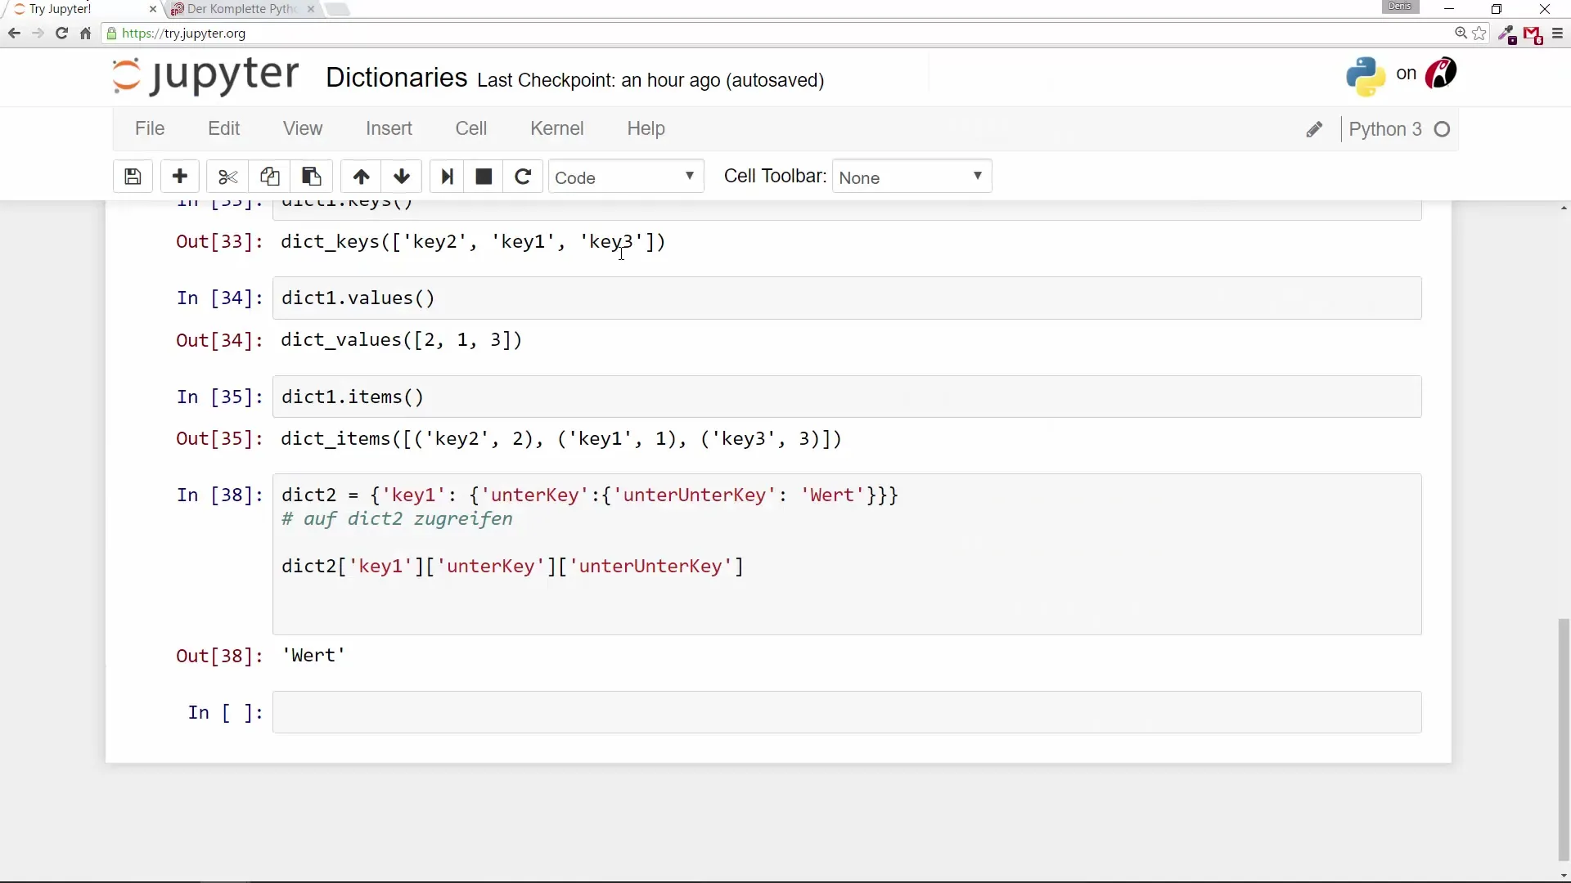Open a new browser tab

click(x=337, y=9)
